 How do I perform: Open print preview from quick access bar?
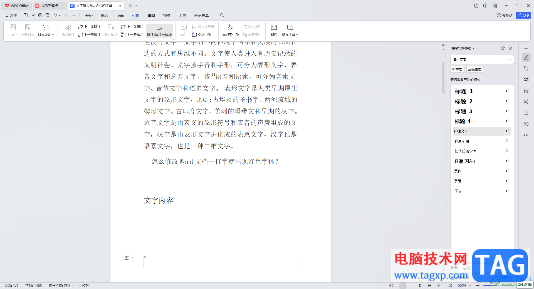coord(48,16)
